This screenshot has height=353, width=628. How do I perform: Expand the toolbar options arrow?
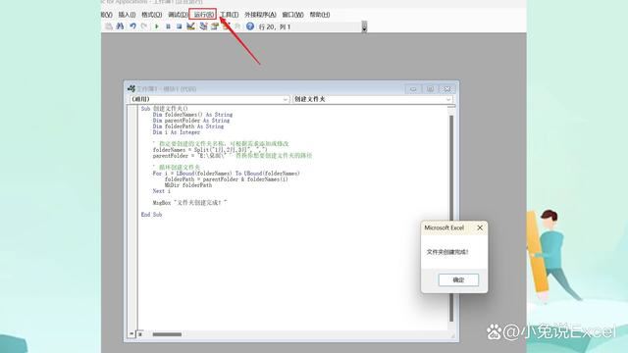(364, 27)
